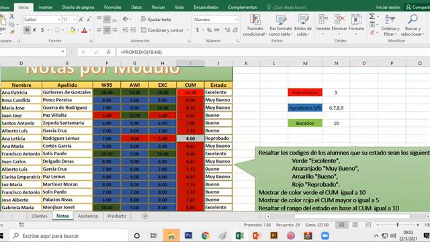Click the Clear eraser icon
This screenshot has height=242, width=430.
pos(372,33)
